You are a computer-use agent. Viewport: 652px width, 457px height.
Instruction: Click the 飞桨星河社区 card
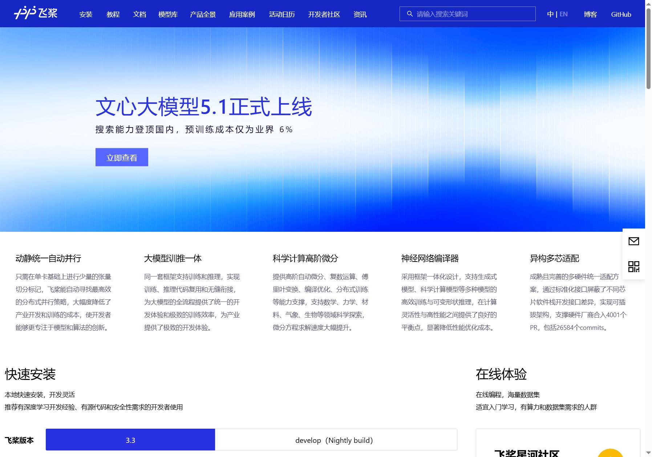tap(558, 443)
